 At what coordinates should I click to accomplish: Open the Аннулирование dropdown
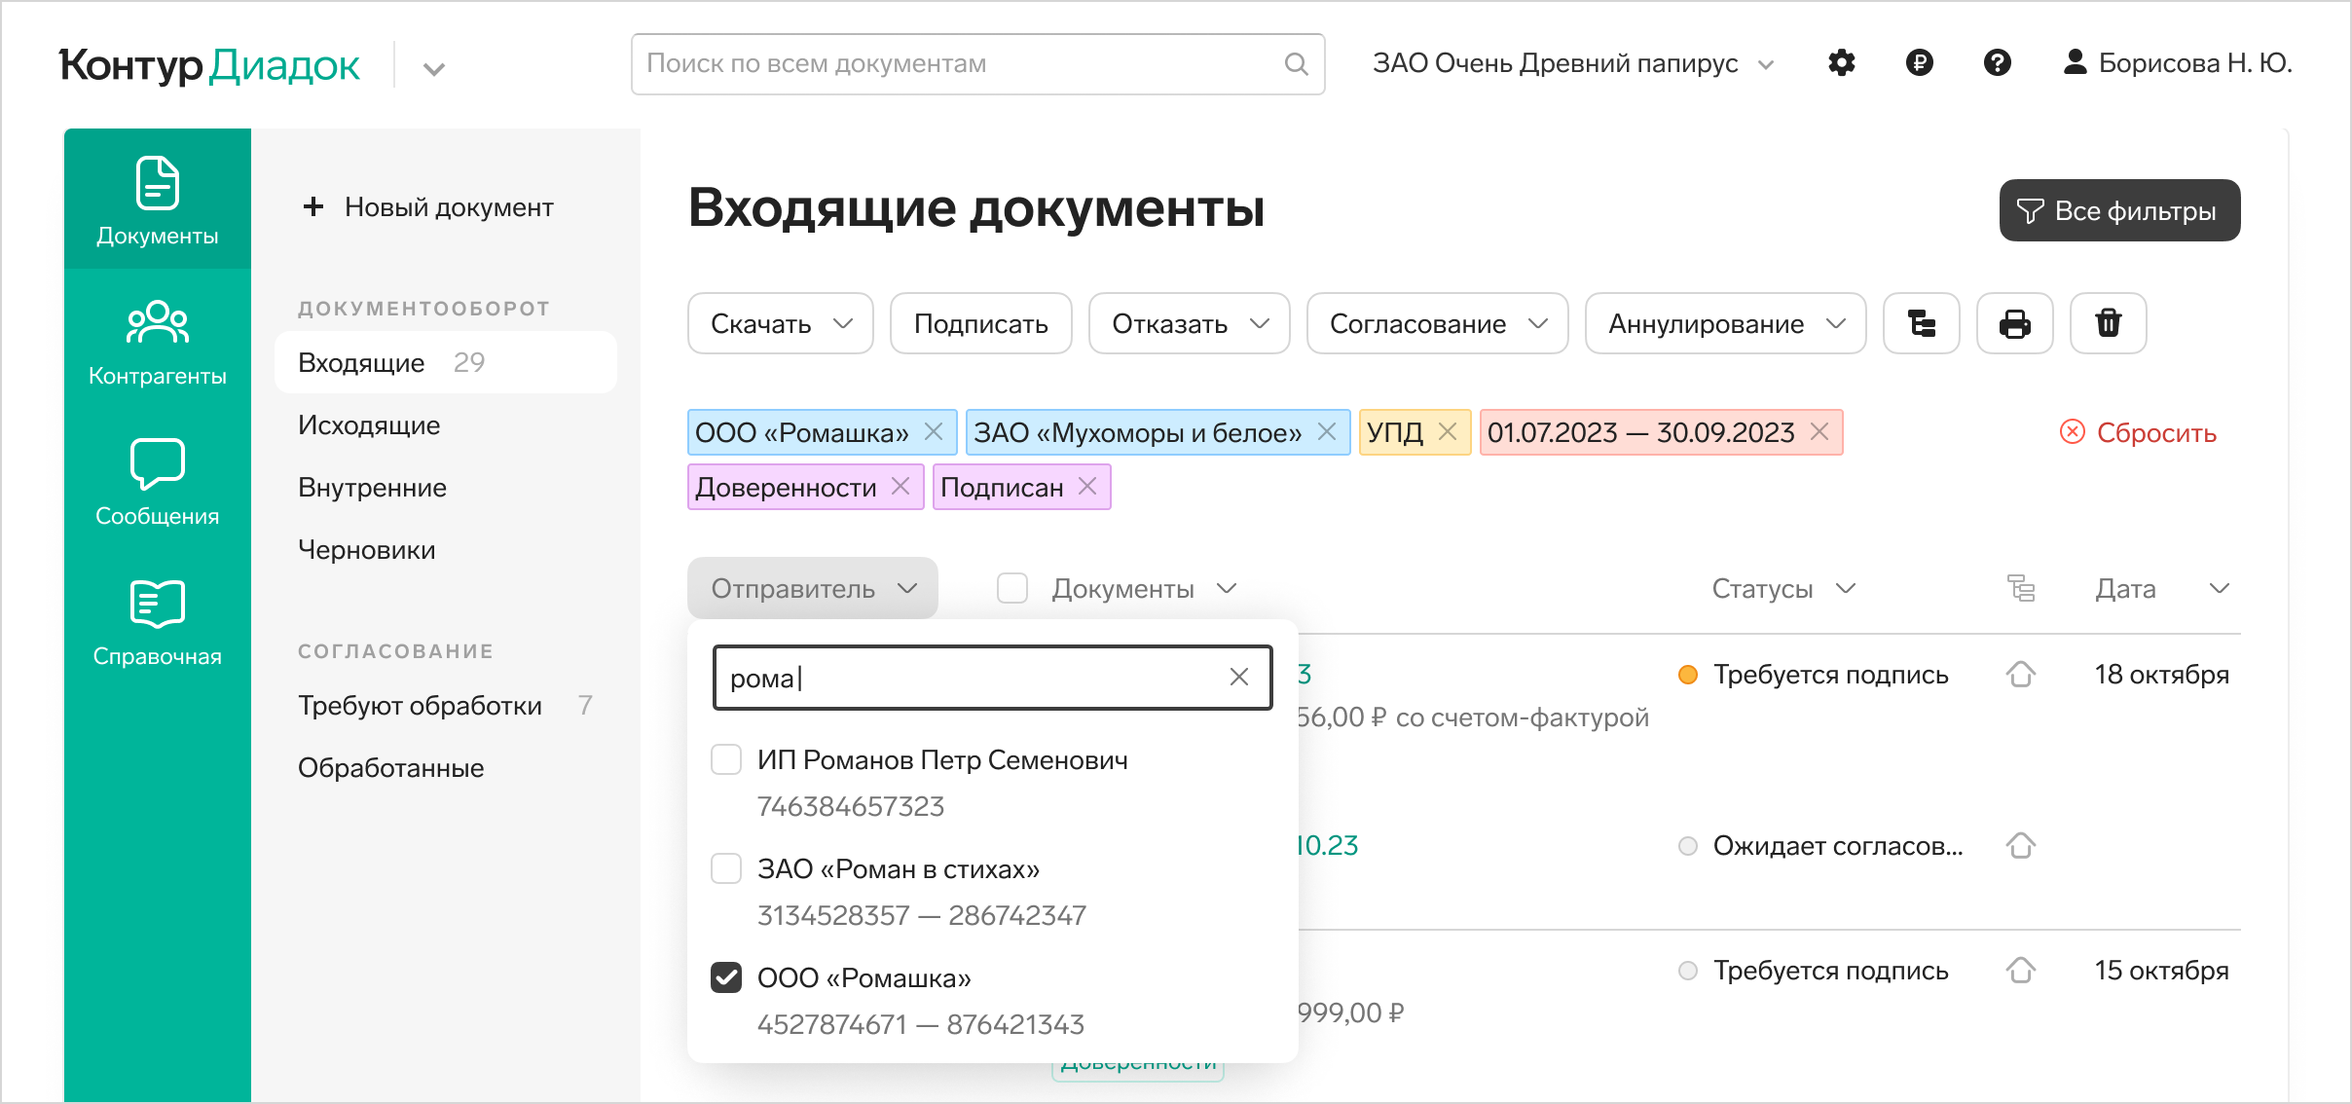pyautogui.click(x=1726, y=323)
